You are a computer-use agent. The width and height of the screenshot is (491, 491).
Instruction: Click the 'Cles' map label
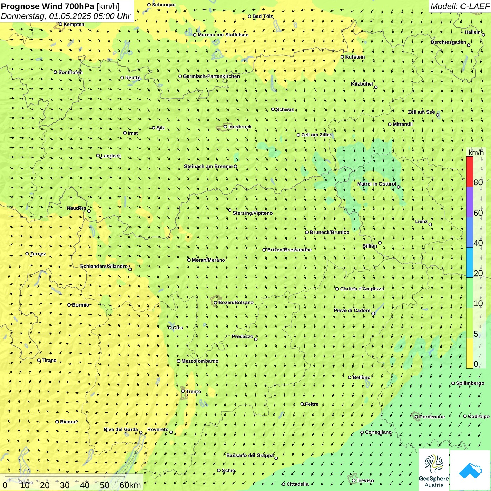point(178,328)
